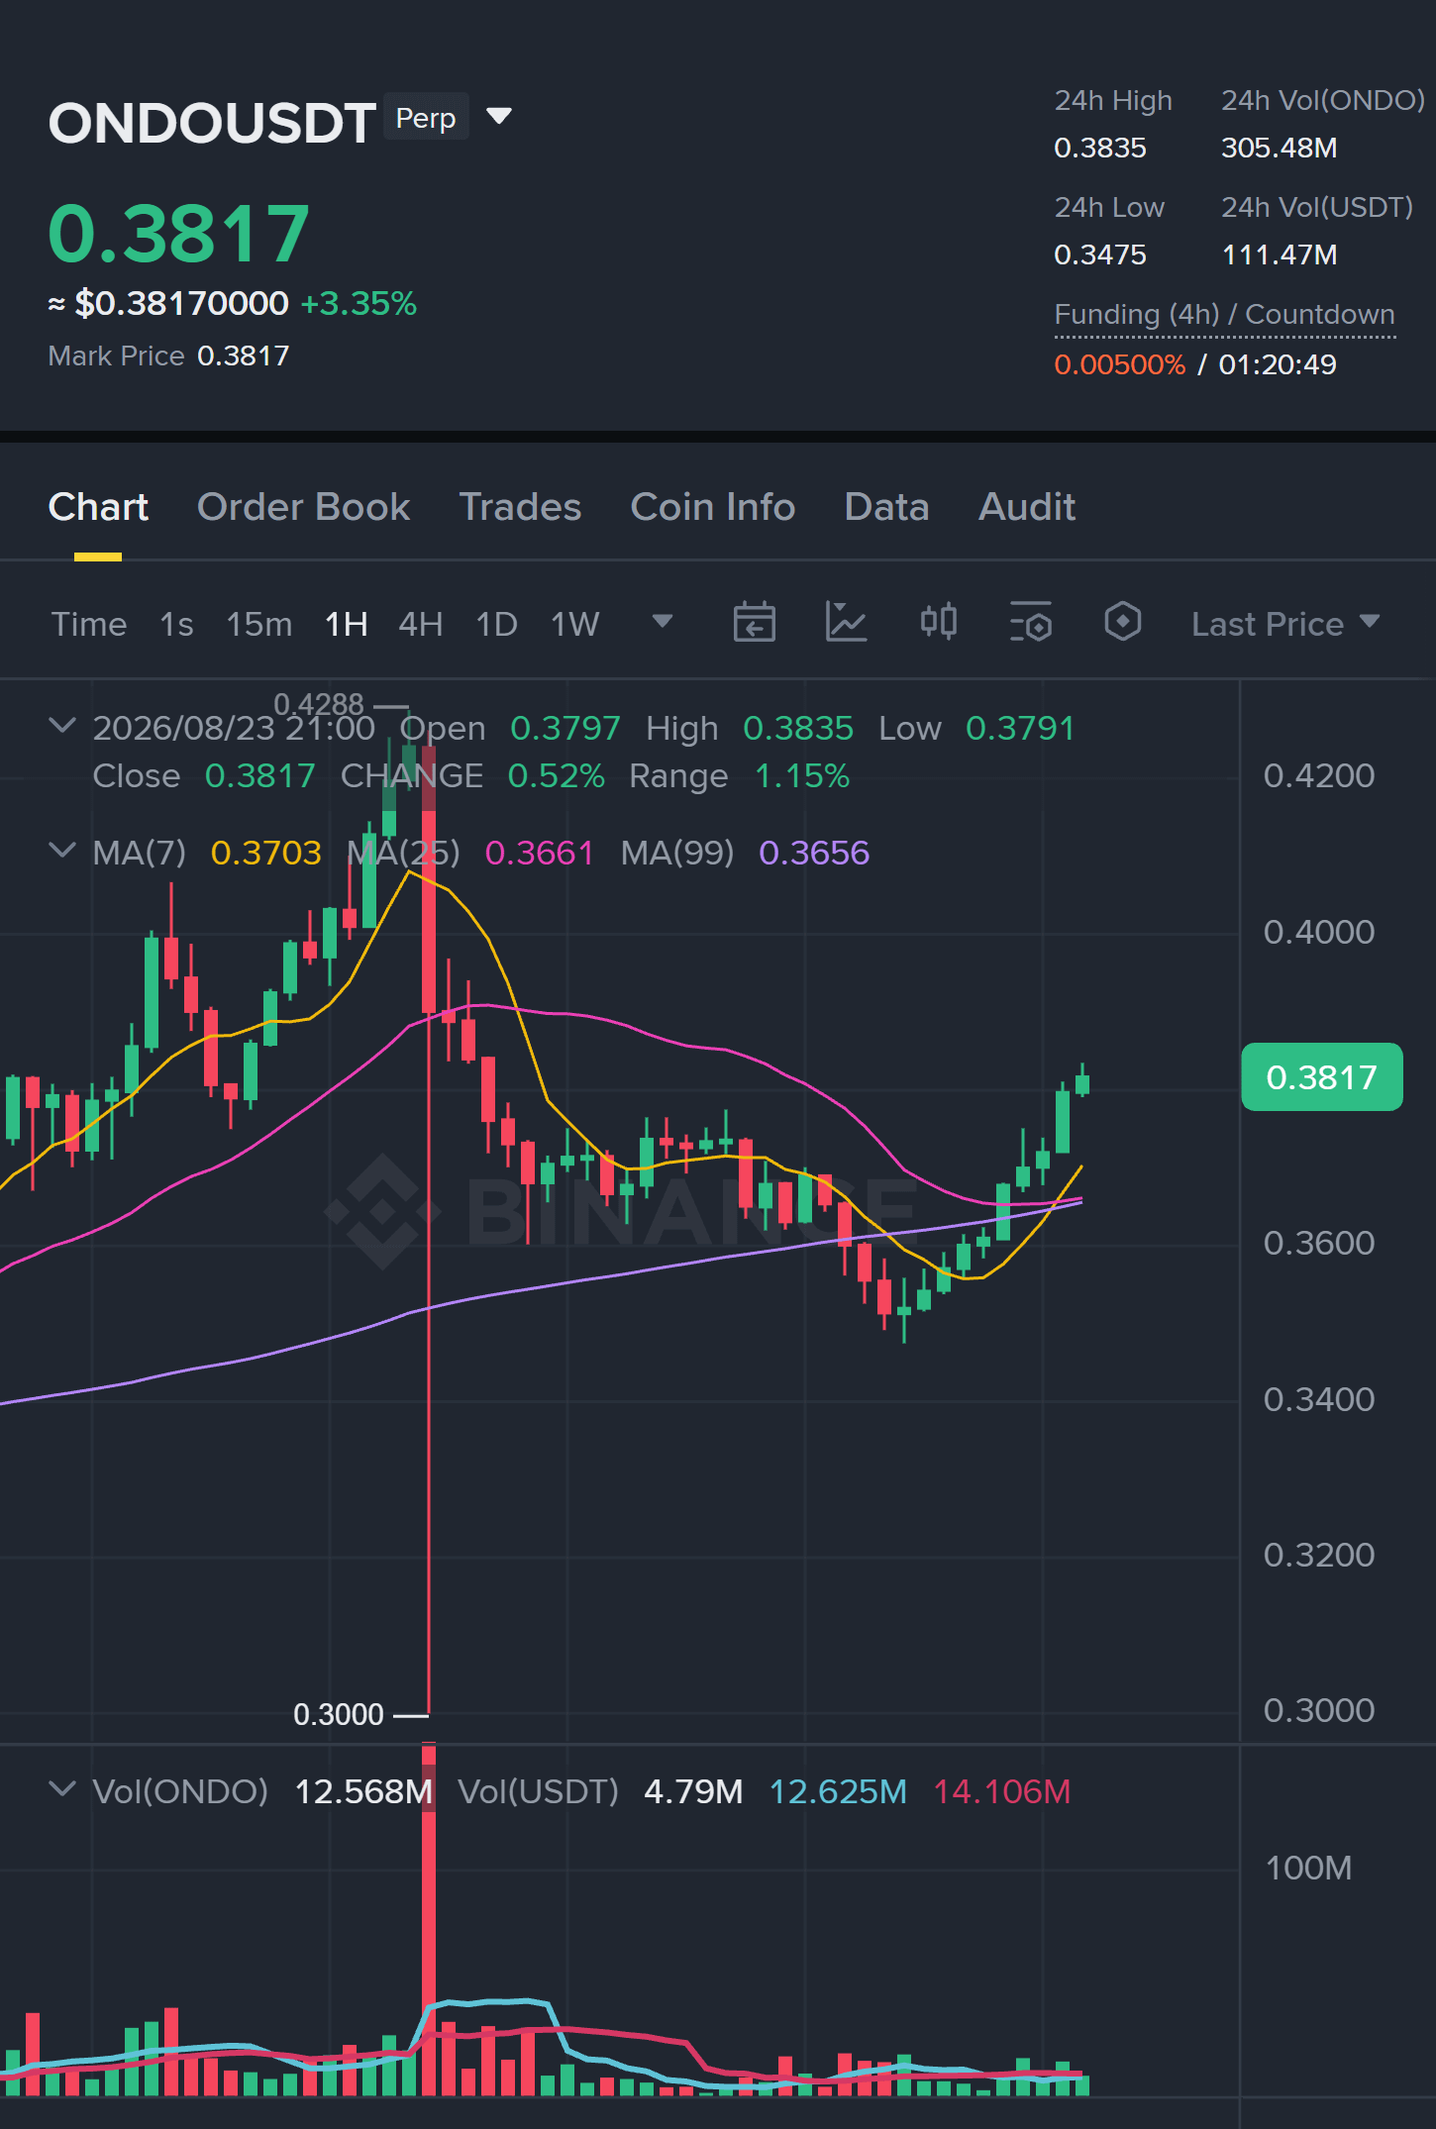The width and height of the screenshot is (1436, 2129).
Task: Switch to the Chart tab
Action: pos(98,507)
